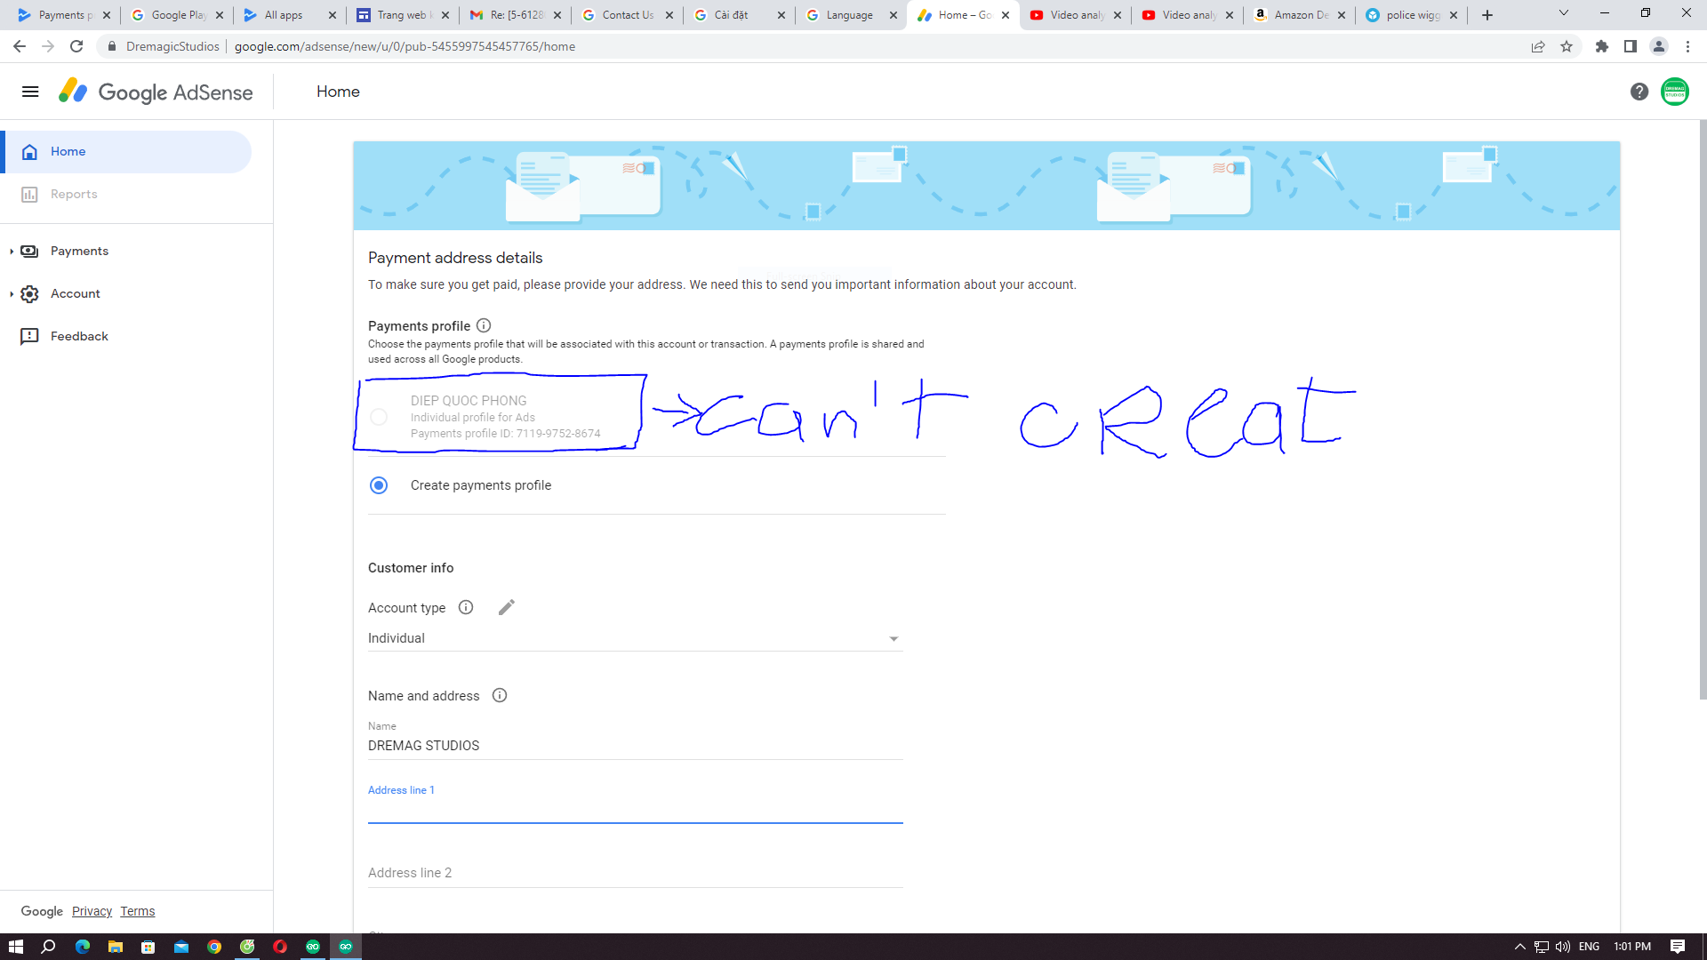Expand the Payments section in sidebar
This screenshot has height=960, width=1707.
pos(11,251)
